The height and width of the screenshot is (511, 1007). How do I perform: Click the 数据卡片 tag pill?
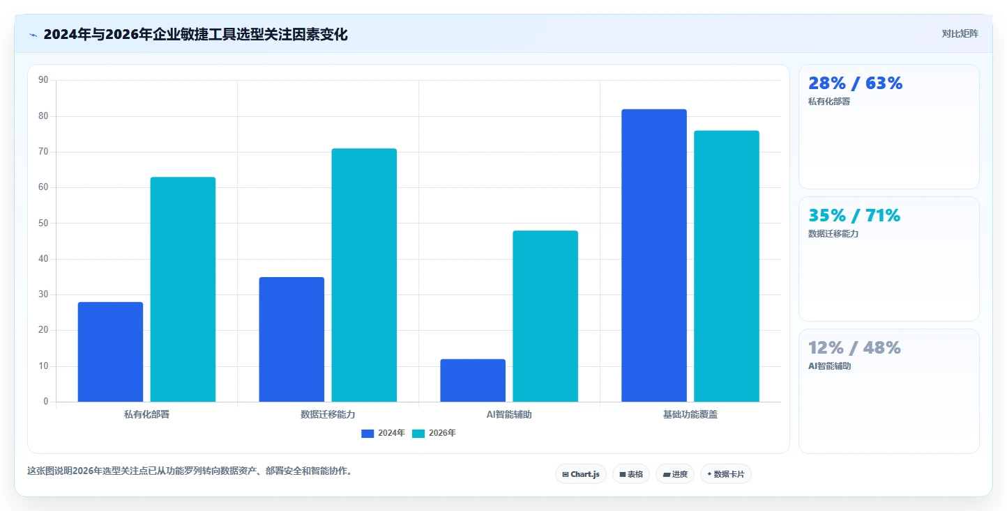(x=726, y=474)
